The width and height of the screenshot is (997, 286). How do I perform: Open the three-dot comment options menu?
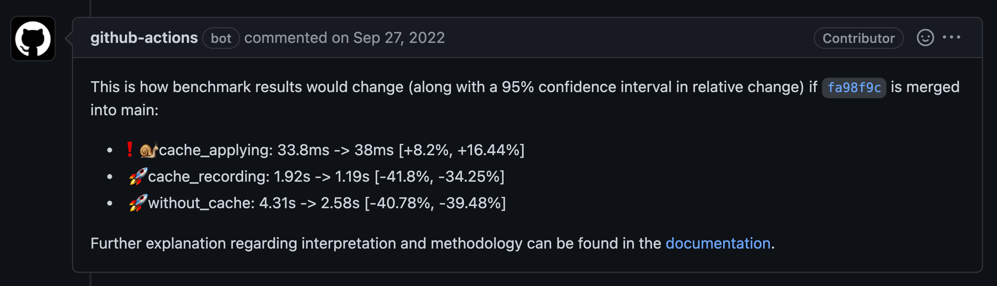tap(951, 37)
